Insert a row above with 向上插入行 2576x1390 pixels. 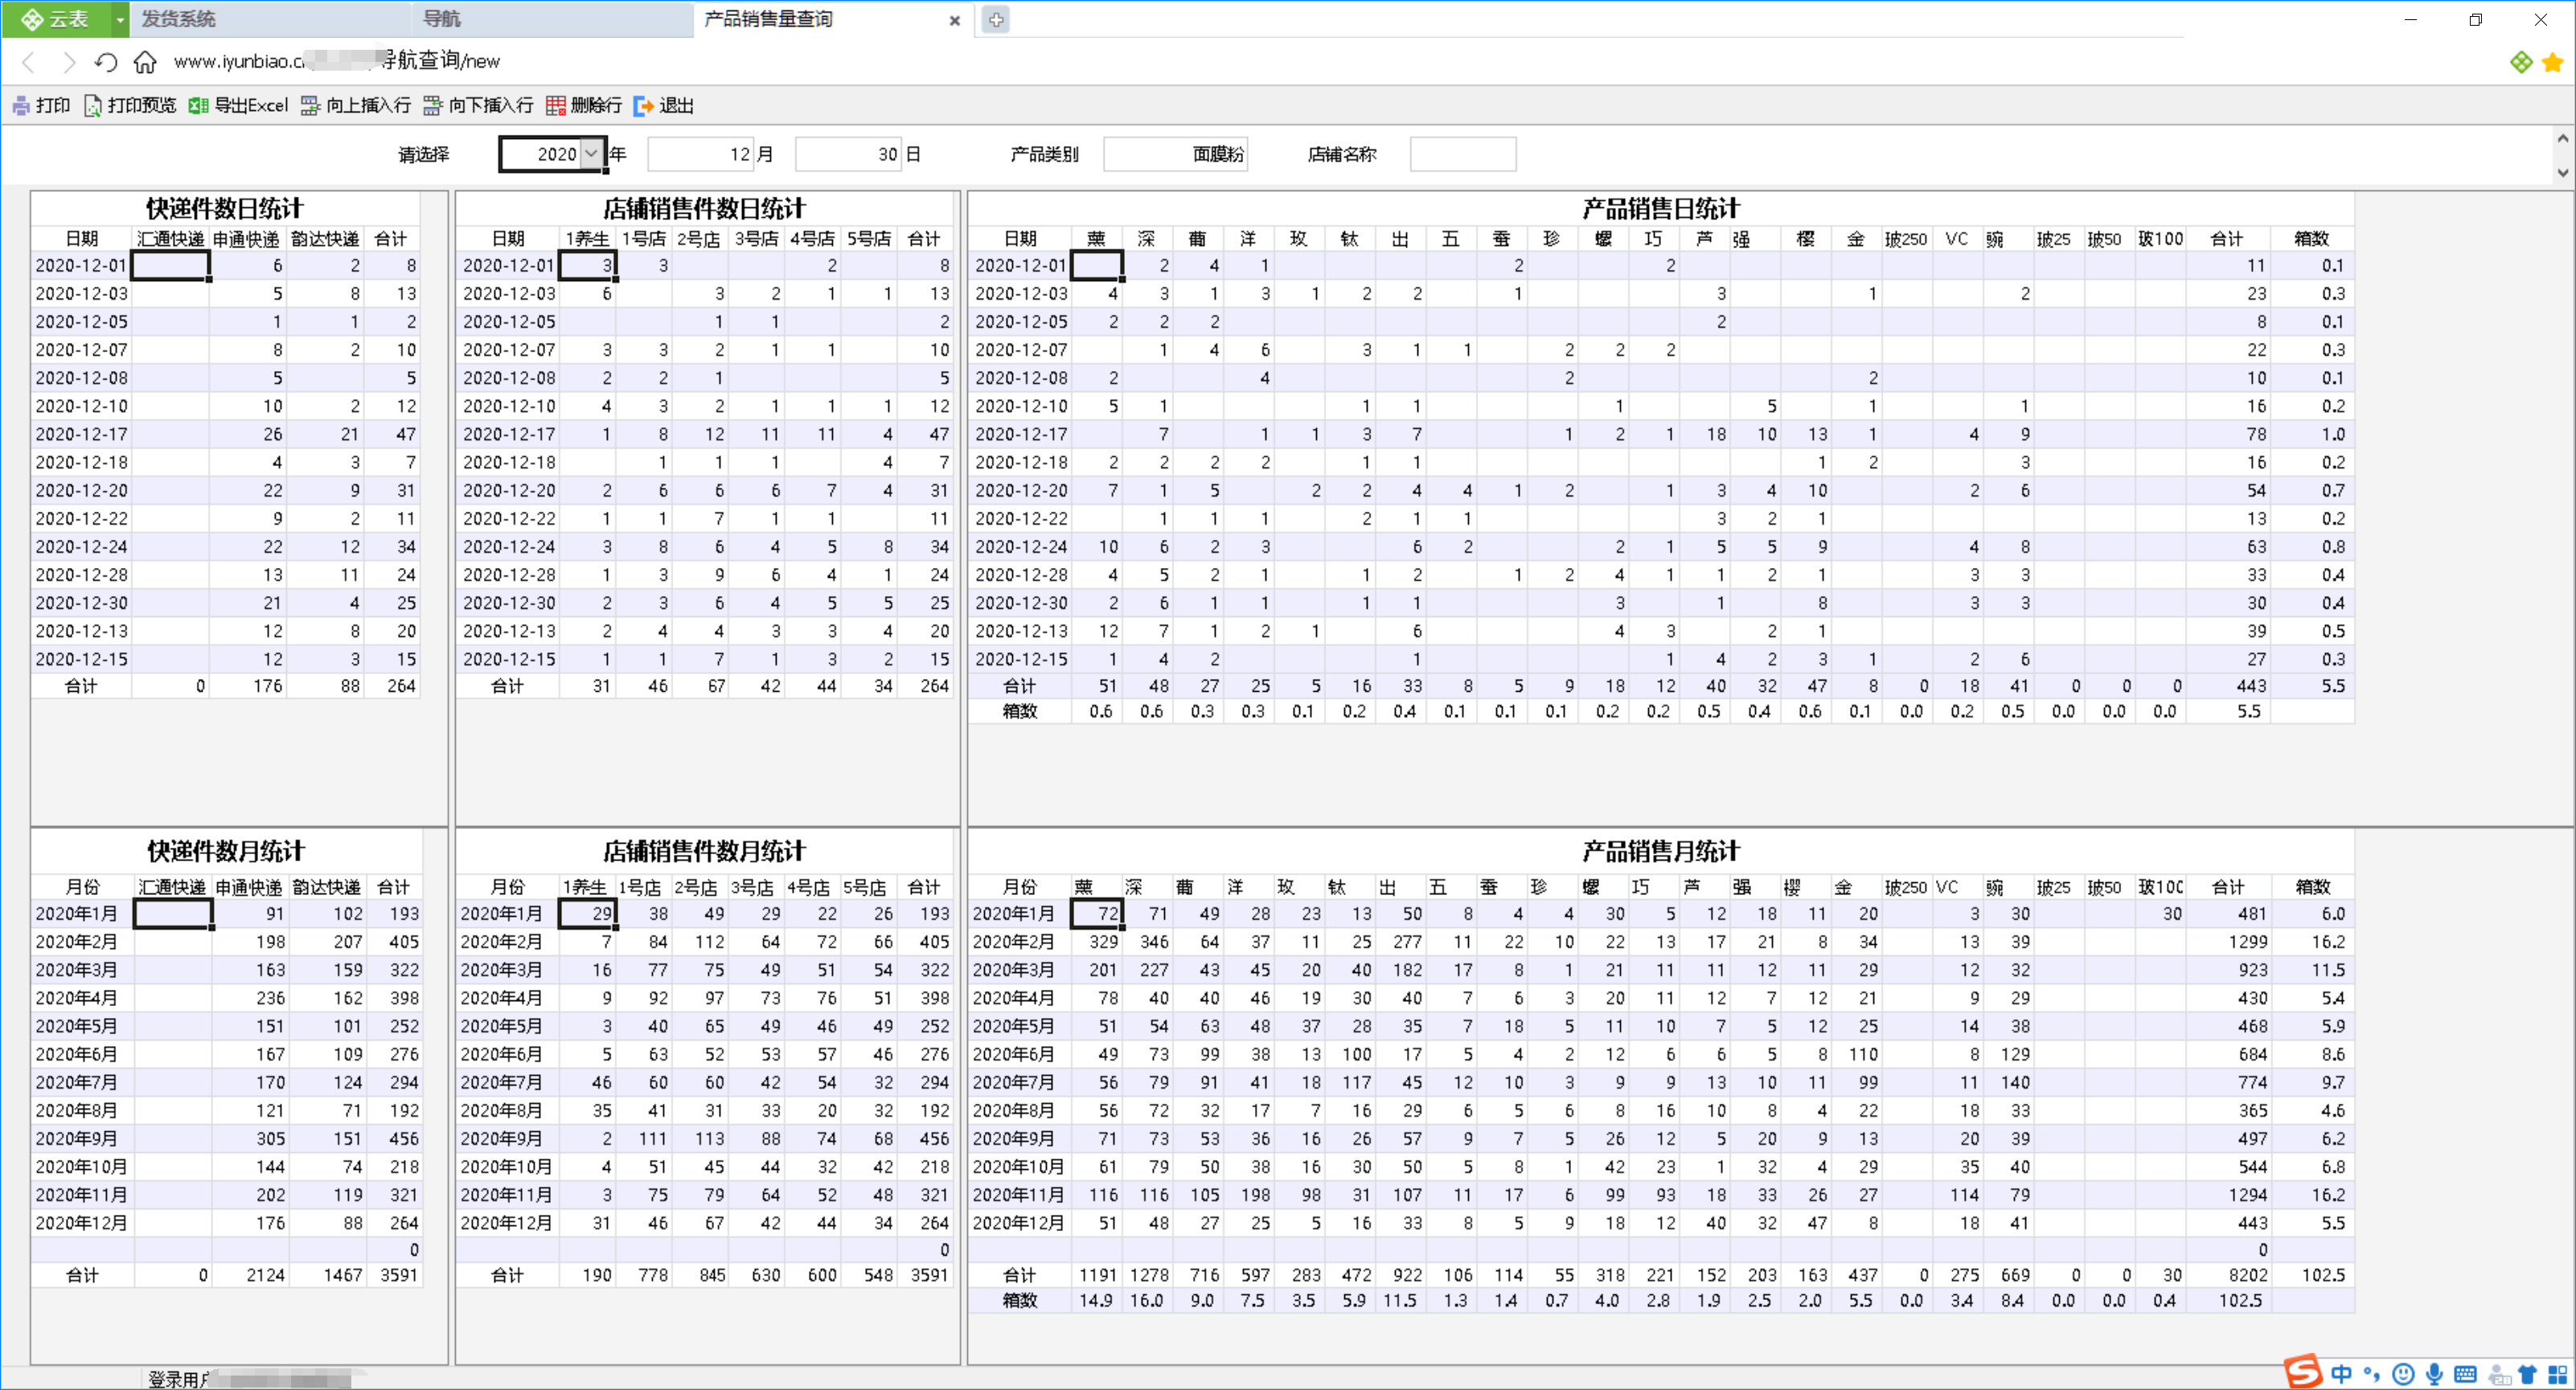(356, 105)
